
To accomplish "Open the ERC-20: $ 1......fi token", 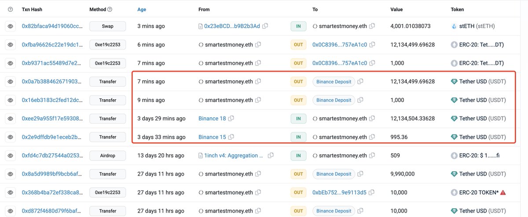I will pos(479,156).
